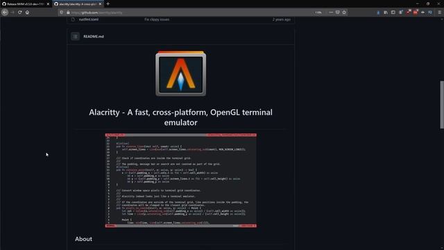Click the site padlock icon
Viewport: 444px width, 250px height.
pyautogui.click(x=68, y=12)
